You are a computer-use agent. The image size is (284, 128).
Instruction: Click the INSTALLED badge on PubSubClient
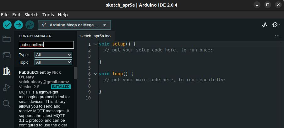[x=61, y=87]
